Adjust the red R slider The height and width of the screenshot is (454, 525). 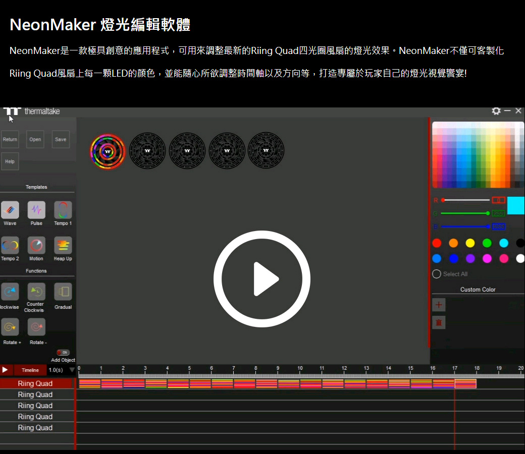465,200
